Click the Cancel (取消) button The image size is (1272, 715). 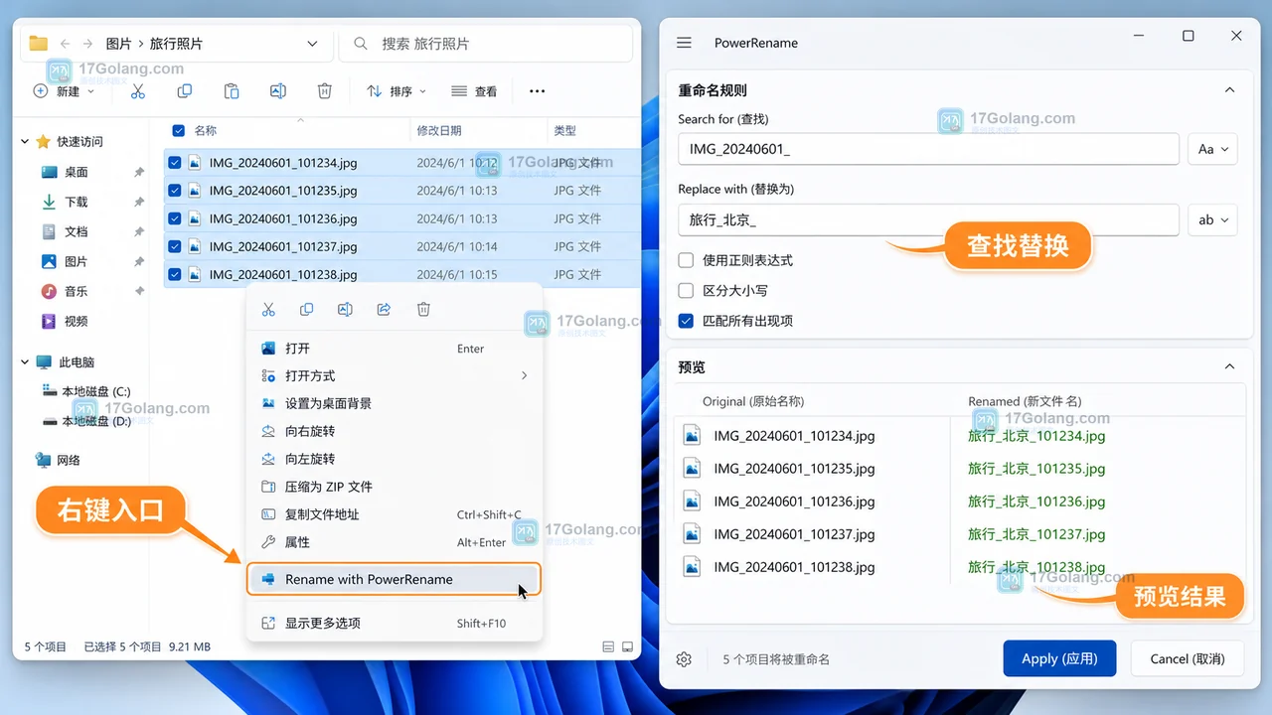(x=1188, y=658)
